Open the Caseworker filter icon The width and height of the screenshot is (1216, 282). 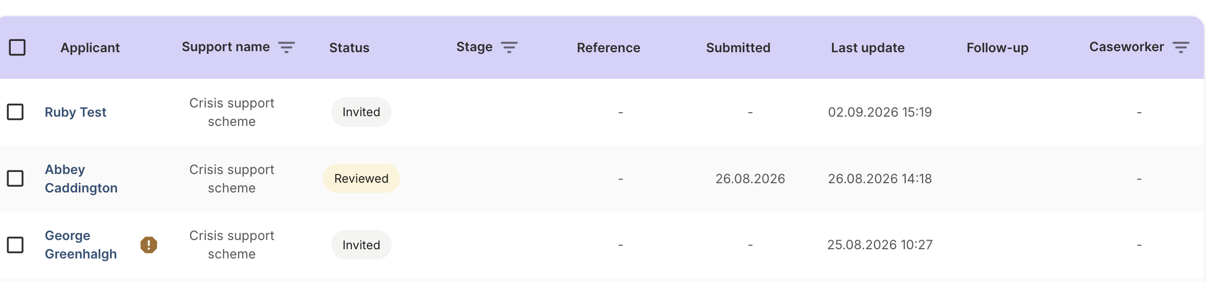pyautogui.click(x=1181, y=47)
